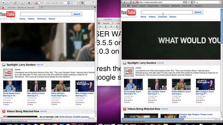Click Safari add bookmark plus button
Viewport: 223px width, 125px height.
coord(133,2)
